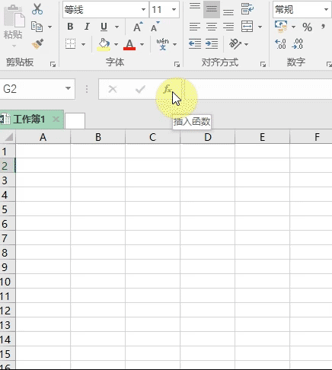Select row 5 header

(8, 209)
